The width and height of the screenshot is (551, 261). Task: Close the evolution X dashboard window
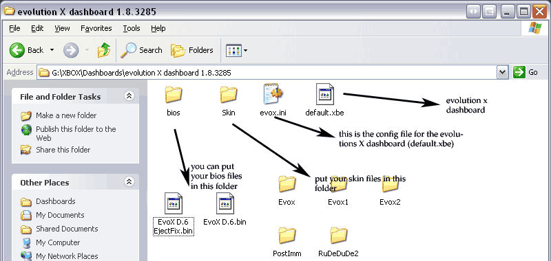point(540,12)
